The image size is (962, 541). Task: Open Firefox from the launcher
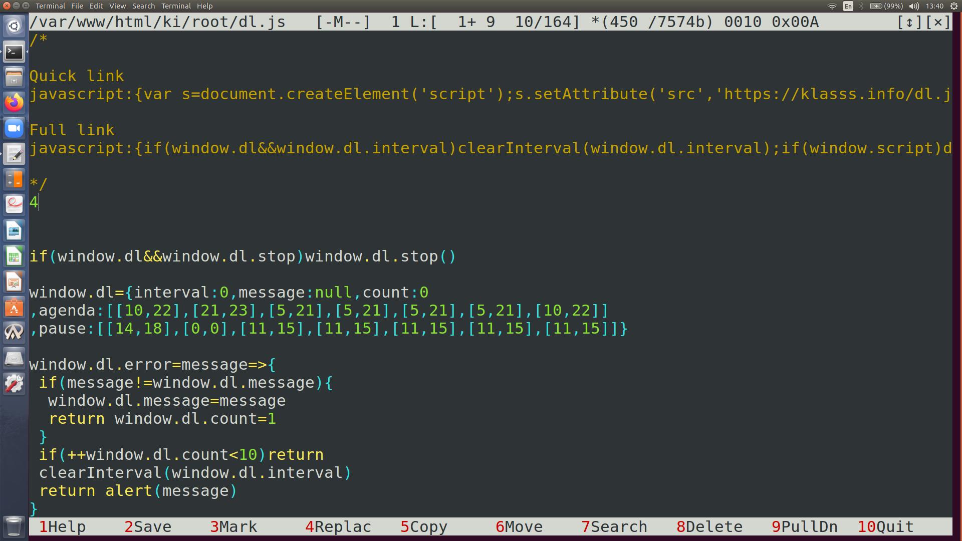(x=14, y=103)
